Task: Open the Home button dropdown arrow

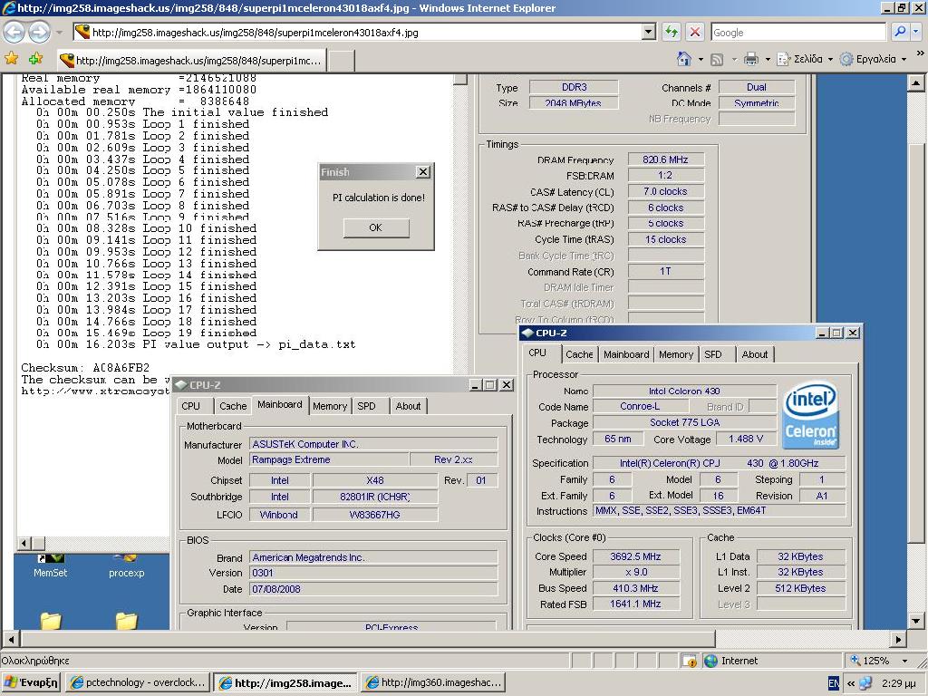Action: [x=701, y=59]
